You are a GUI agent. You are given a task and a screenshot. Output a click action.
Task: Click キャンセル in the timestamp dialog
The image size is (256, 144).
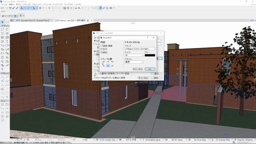[138, 69]
